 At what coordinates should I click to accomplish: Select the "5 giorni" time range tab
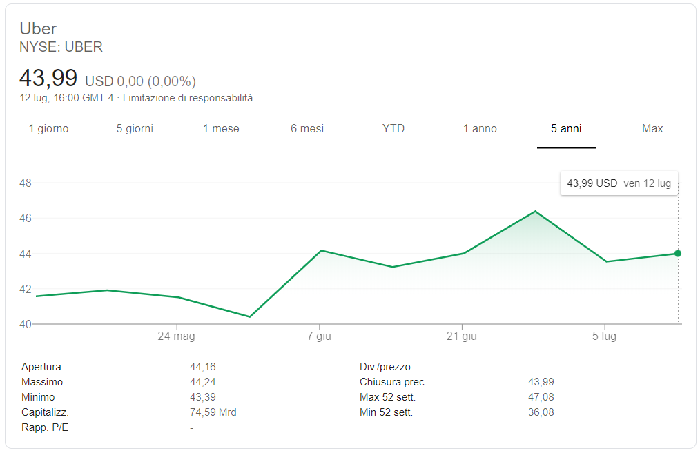(135, 129)
